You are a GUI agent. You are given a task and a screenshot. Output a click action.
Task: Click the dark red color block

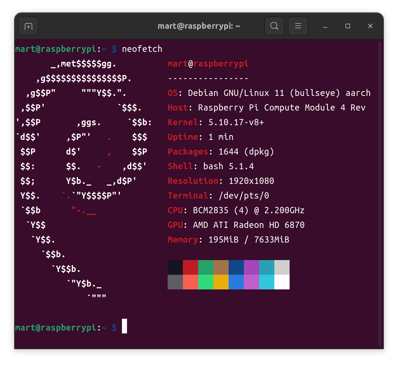click(x=191, y=267)
